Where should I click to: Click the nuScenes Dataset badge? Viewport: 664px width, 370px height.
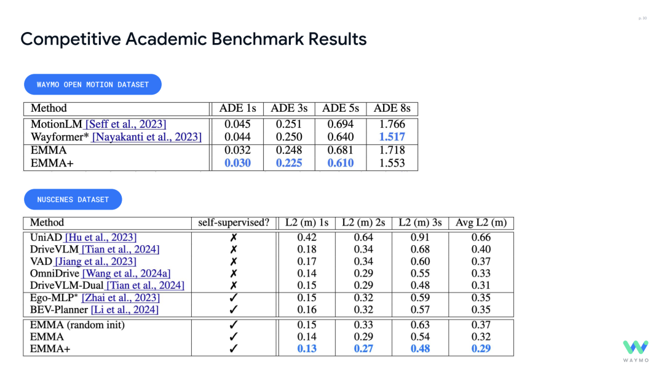point(73,199)
